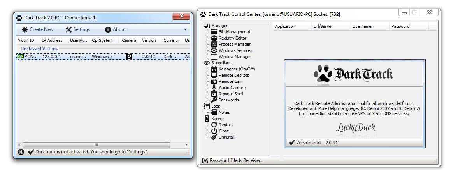The width and height of the screenshot is (451, 177).
Task: Click the camera icon in victim row
Action: (129, 57)
